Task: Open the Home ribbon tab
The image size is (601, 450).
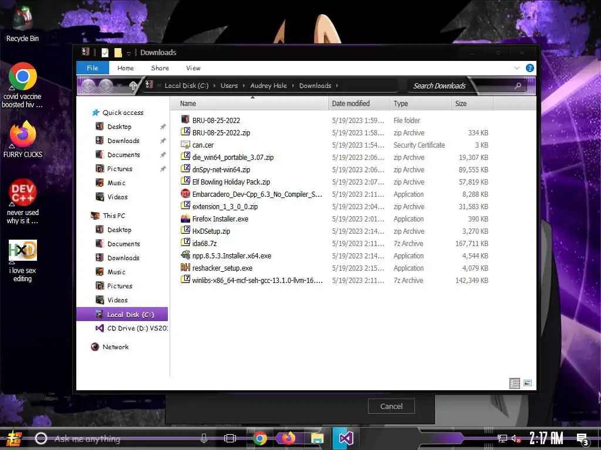Action: [x=126, y=68]
